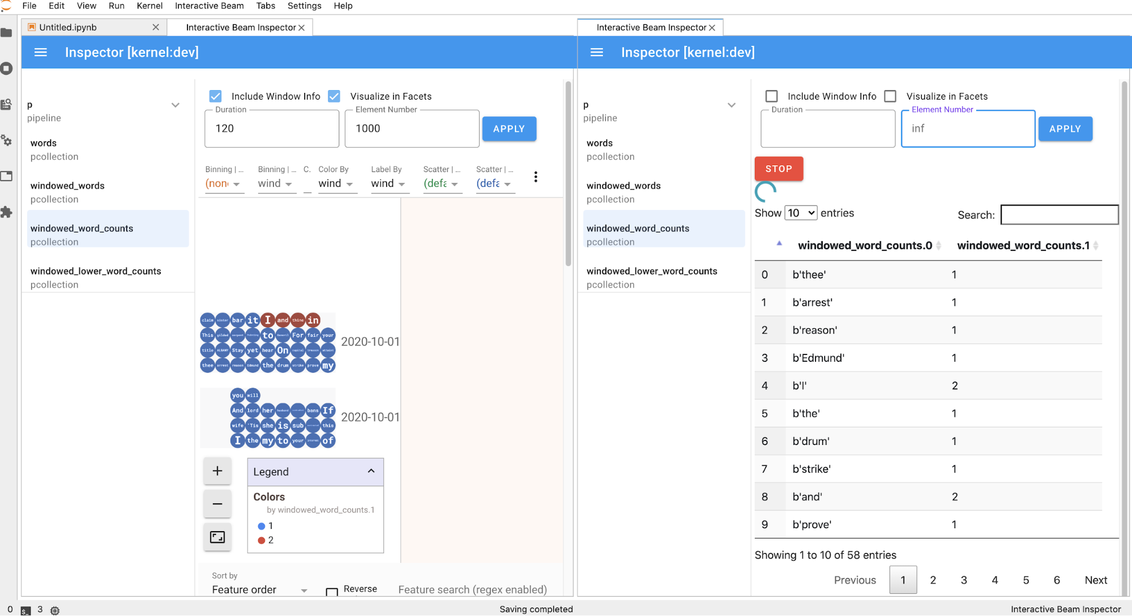
Task: Open the Binning wind dropdown
Action: 275,185
